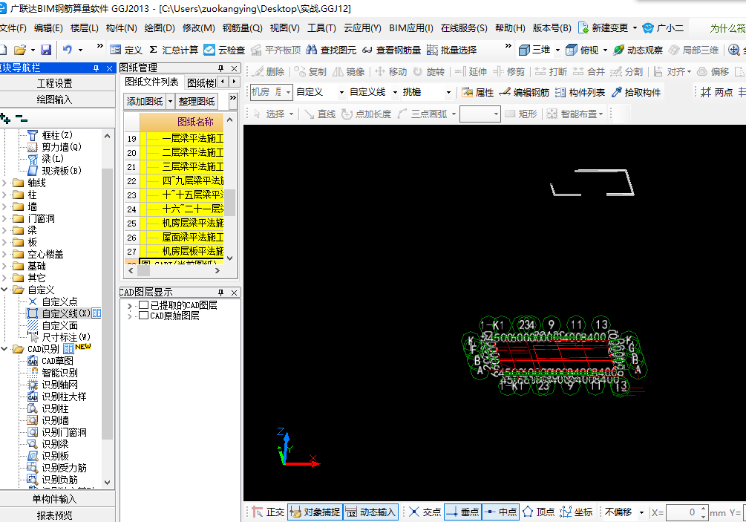The image size is (746, 522).
Task: Enable 动态观察 orbit tool
Action: (638, 50)
